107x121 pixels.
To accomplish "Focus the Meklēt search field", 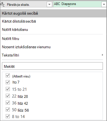I will coord(52,66).
